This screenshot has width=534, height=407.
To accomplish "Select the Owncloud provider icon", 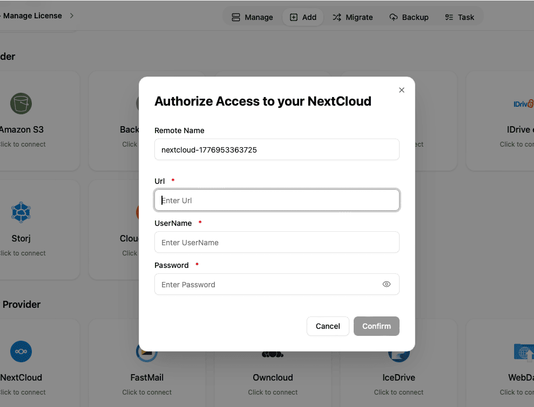I will point(273,351).
